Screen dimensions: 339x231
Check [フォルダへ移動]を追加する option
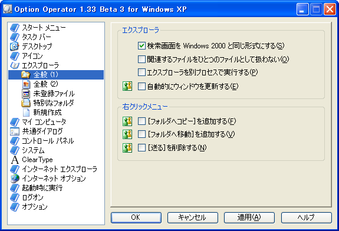[x=141, y=134]
